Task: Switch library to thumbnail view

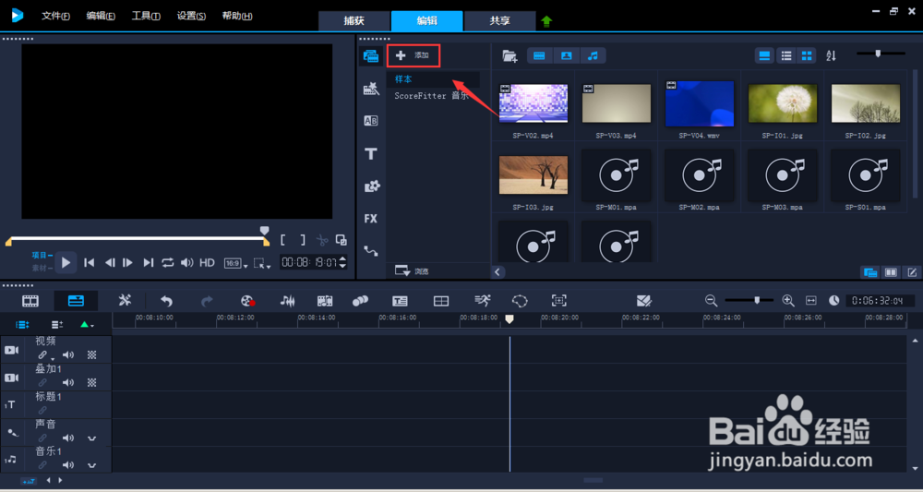Action: [807, 56]
